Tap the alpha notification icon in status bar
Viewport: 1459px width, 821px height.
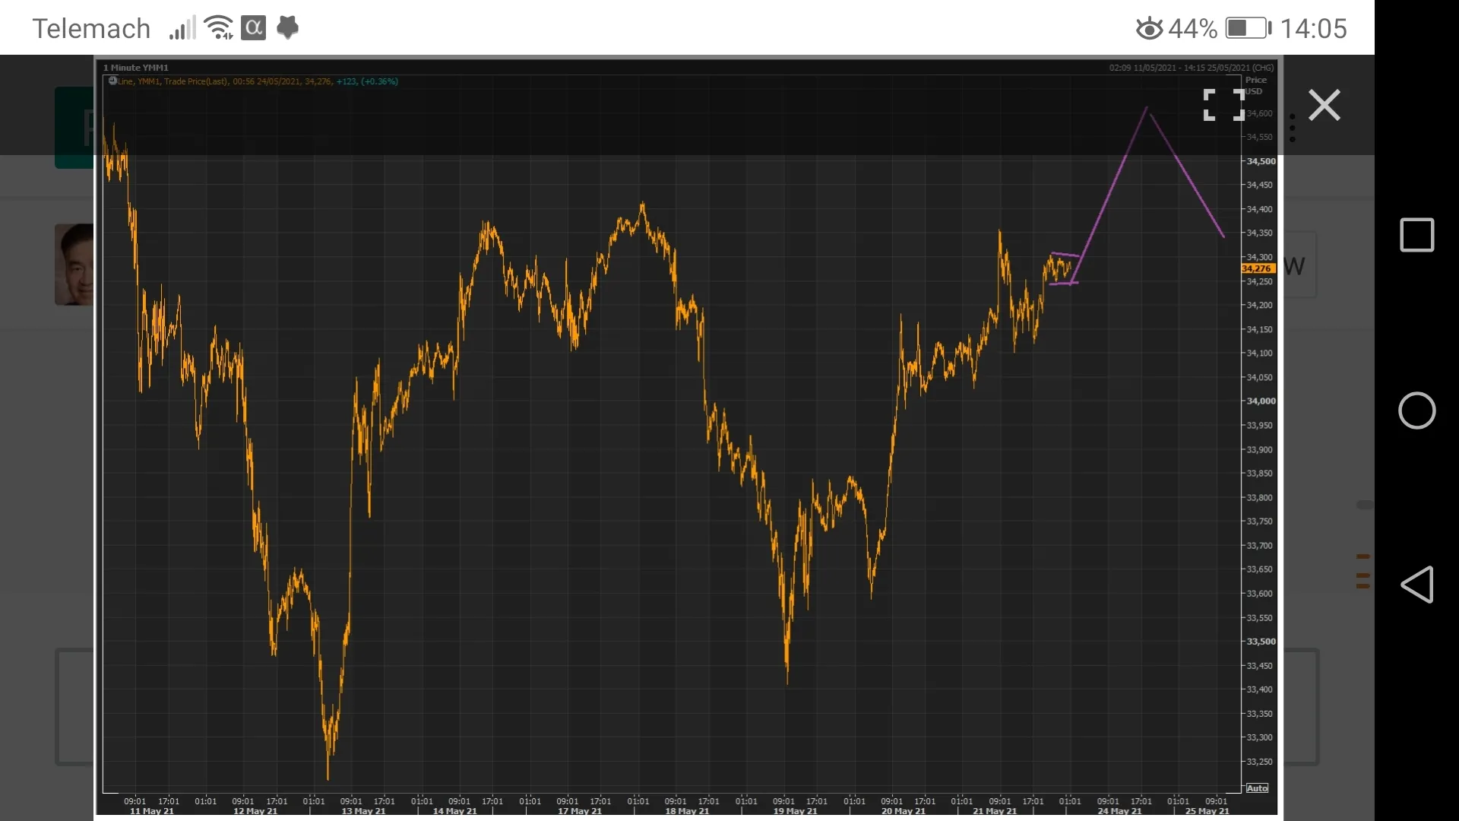pyautogui.click(x=254, y=28)
